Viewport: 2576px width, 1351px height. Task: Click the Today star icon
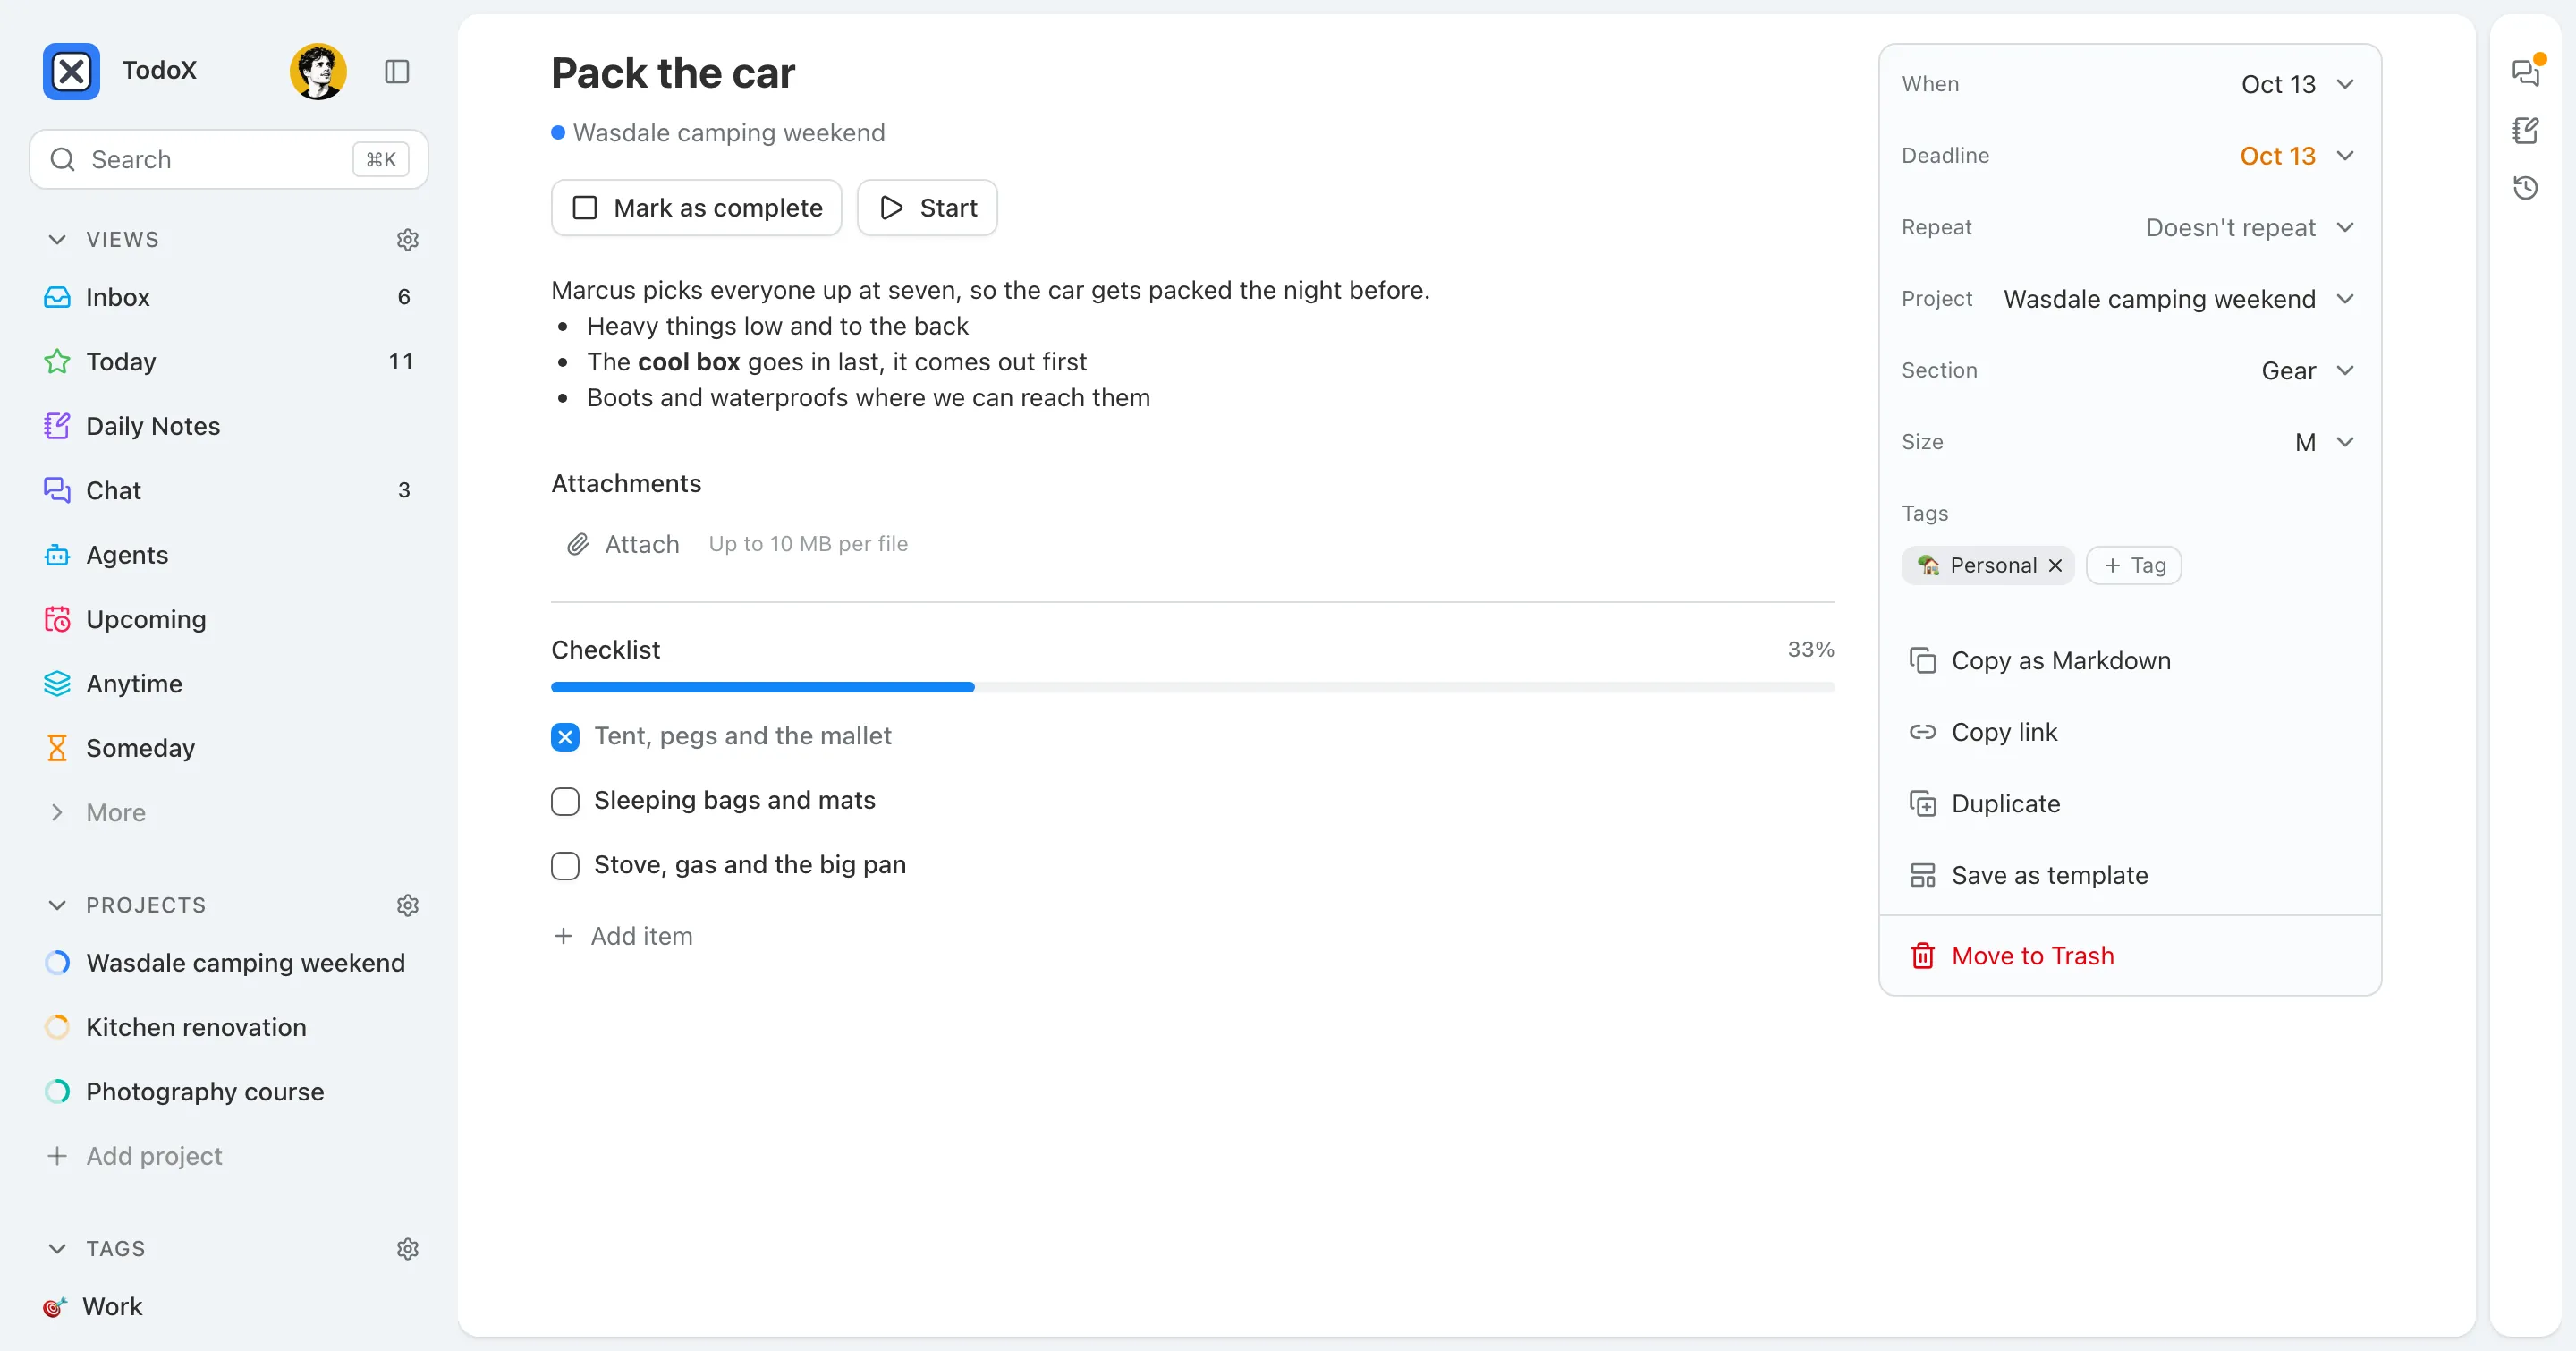click(57, 361)
